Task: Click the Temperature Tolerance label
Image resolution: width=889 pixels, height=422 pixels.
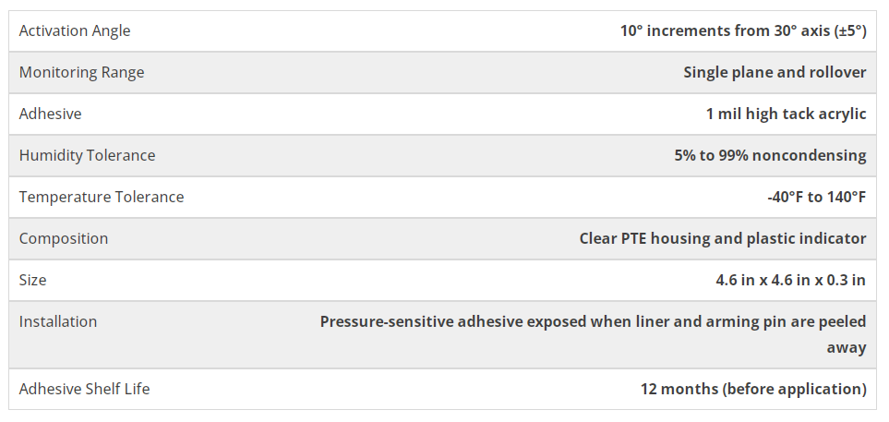Action: point(102,197)
